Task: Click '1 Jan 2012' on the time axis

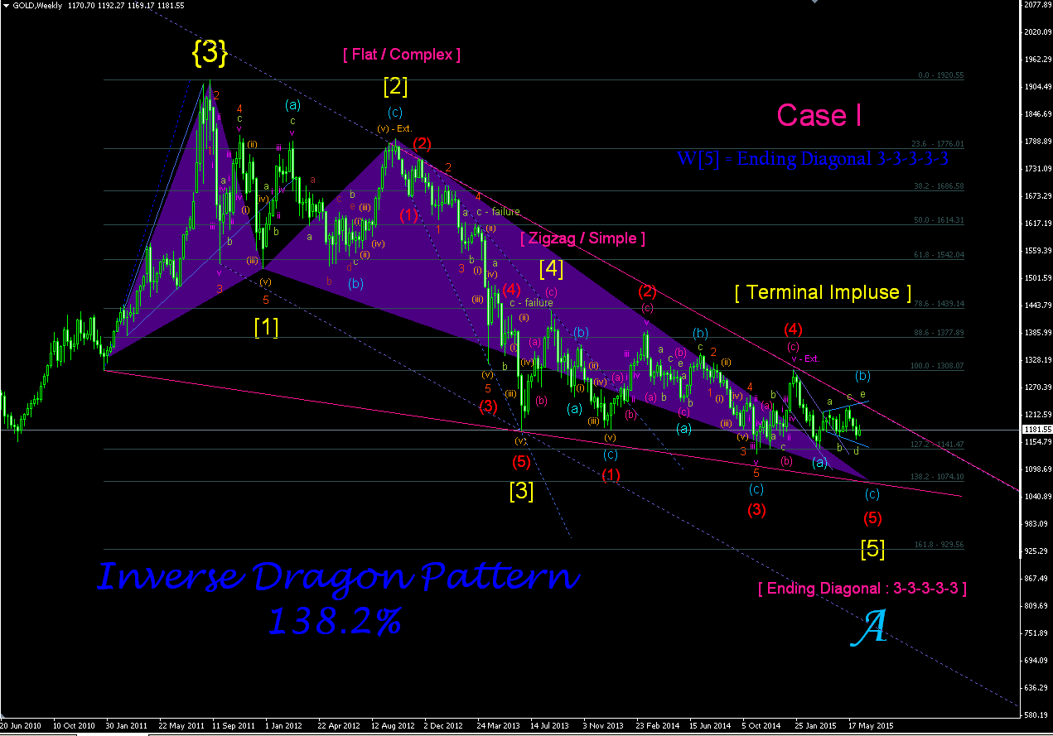Action: pyautogui.click(x=283, y=724)
